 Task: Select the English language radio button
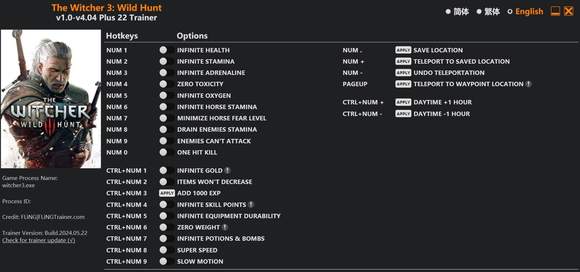coord(510,12)
